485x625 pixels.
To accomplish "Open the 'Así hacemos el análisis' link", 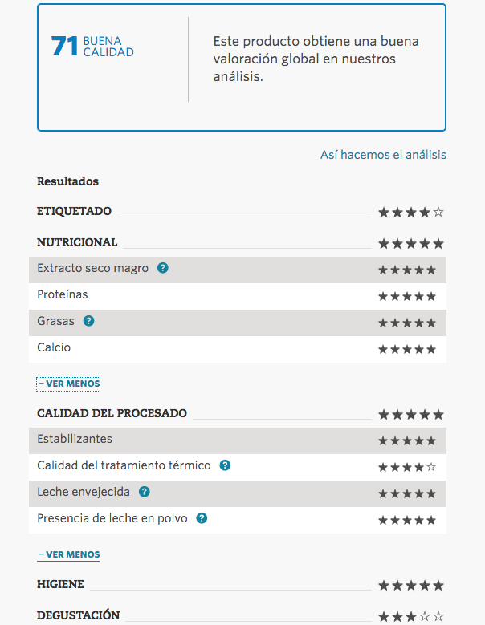I will 383,155.
